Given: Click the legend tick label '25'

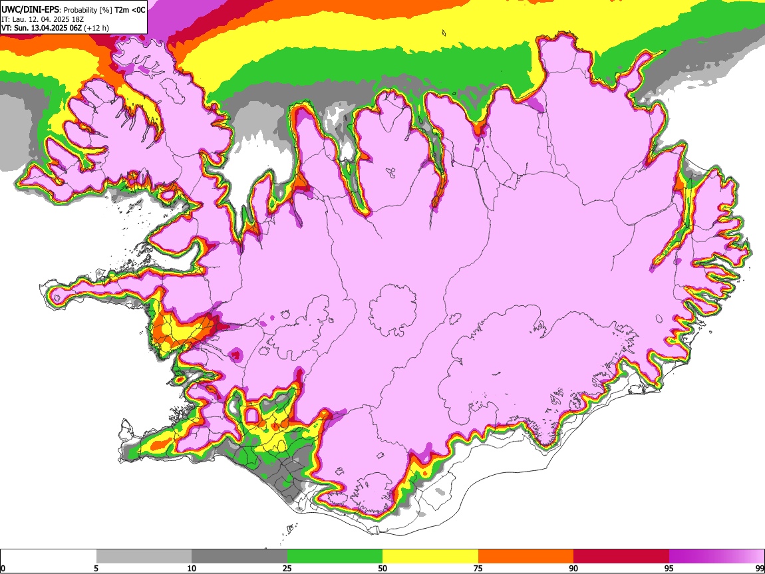Looking at the screenshot, I should (287, 569).
